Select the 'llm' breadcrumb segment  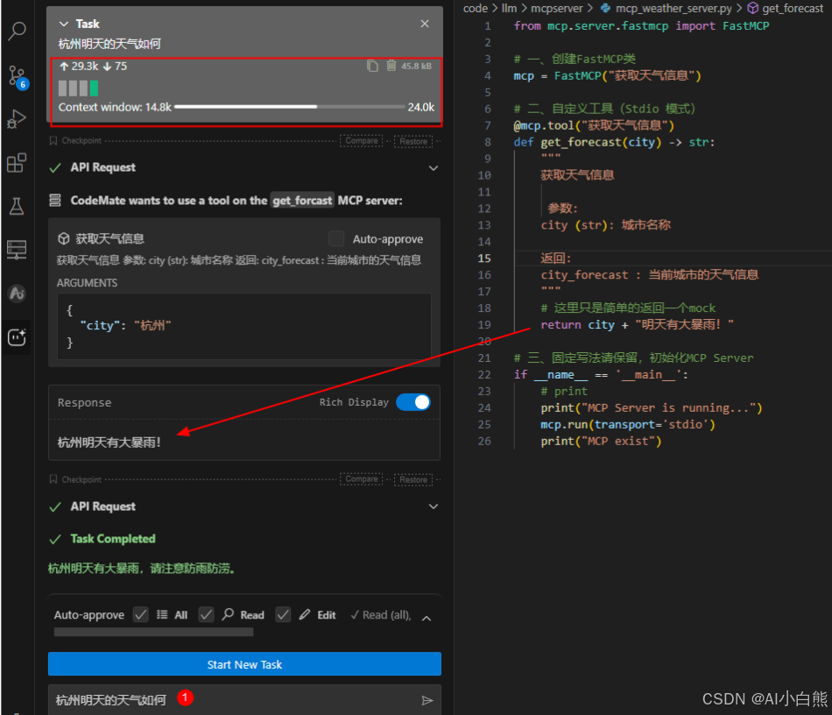tap(510, 8)
